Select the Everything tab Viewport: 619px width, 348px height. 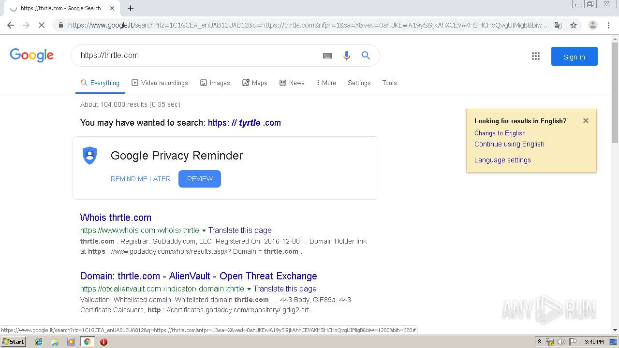(100, 83)
